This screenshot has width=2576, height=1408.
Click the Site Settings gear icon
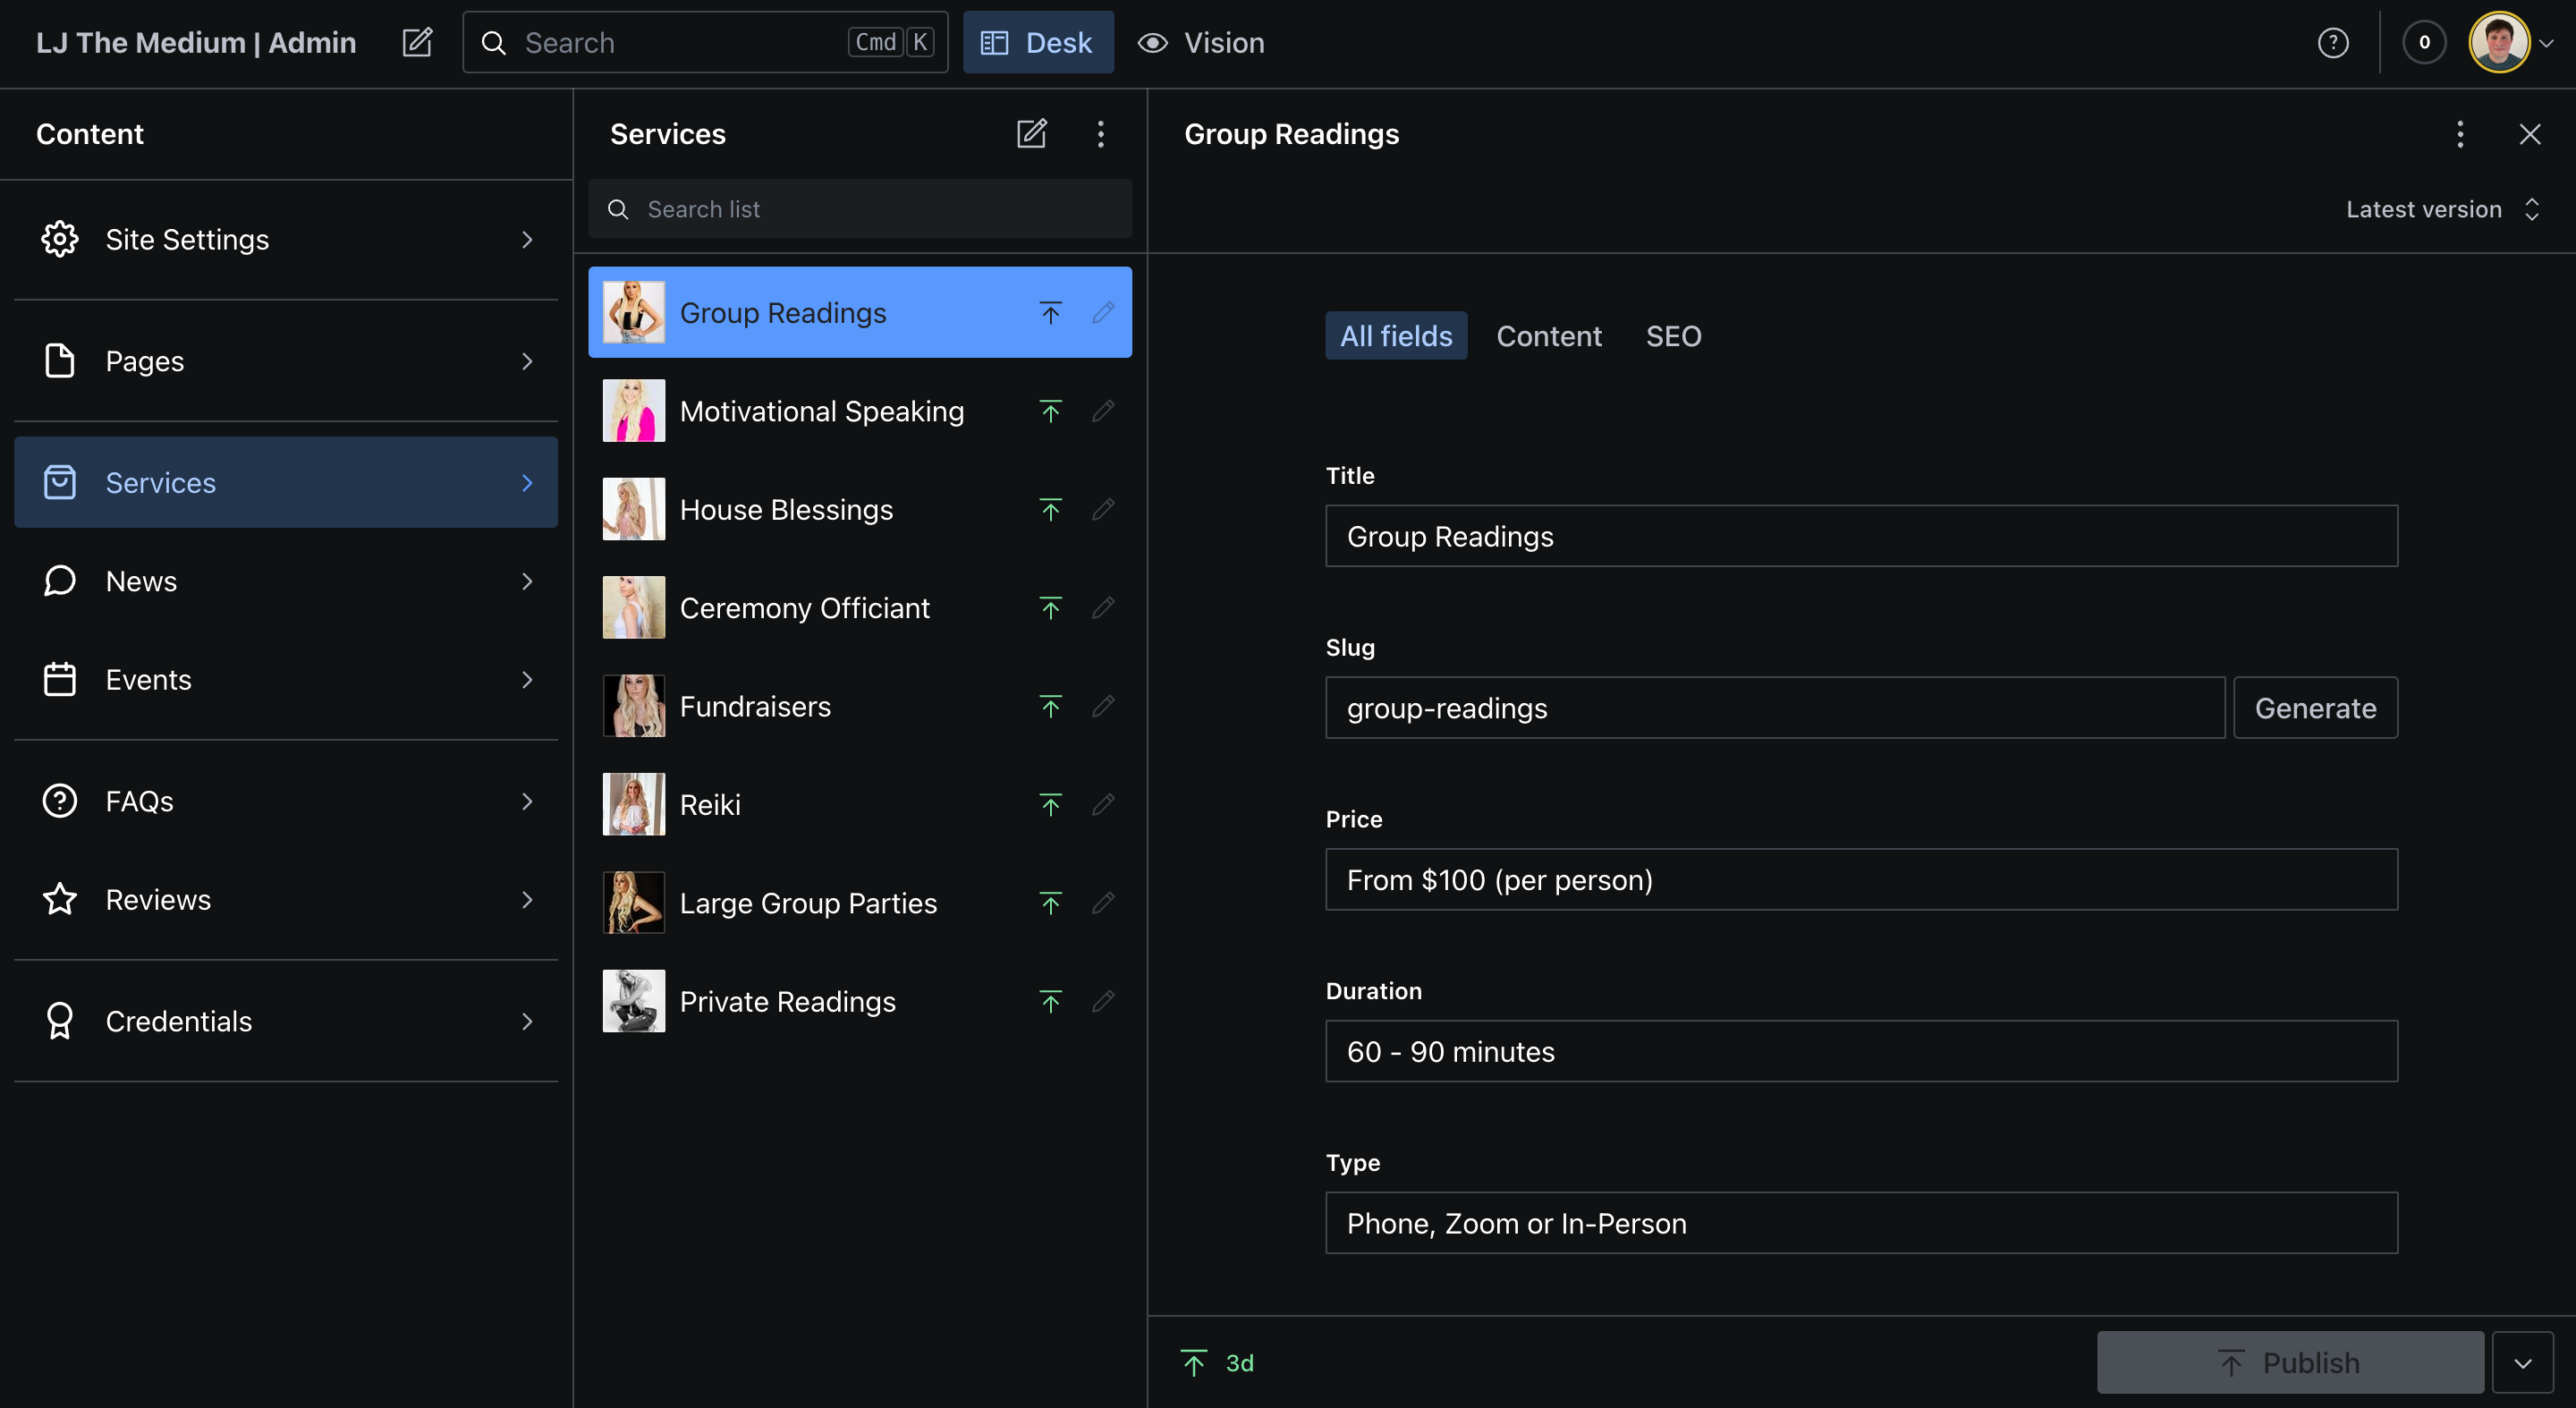59,239
